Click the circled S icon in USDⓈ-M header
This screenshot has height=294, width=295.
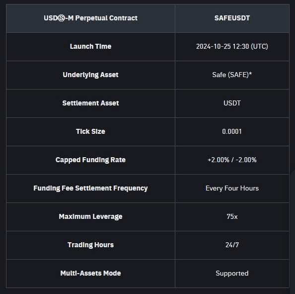(61, 18)
